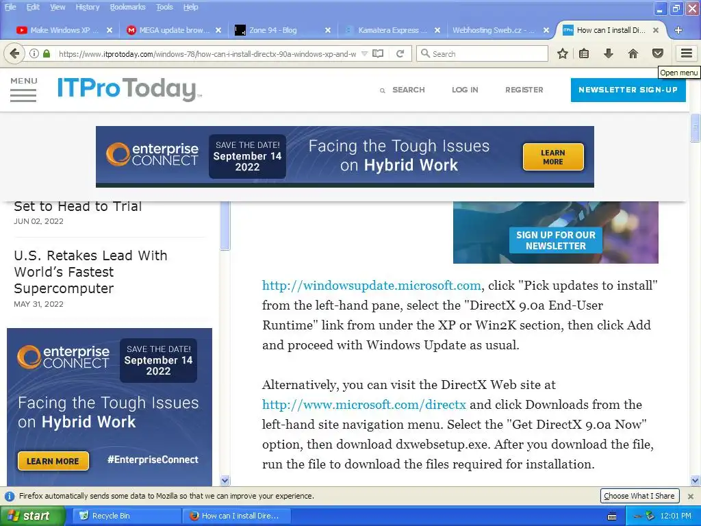This screenshot has width=701, height=526.
Task: Click LEARN MORE on sidebar Enterprise Connect ad
Action: point(53,461)
